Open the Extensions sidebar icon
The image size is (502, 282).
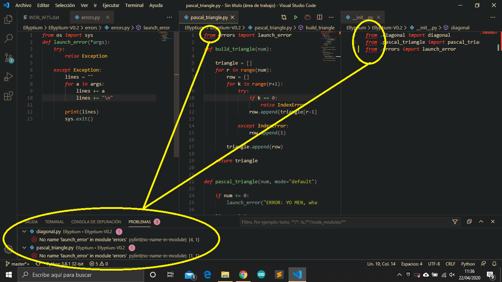pyautogui.click(x=9, y=96)
